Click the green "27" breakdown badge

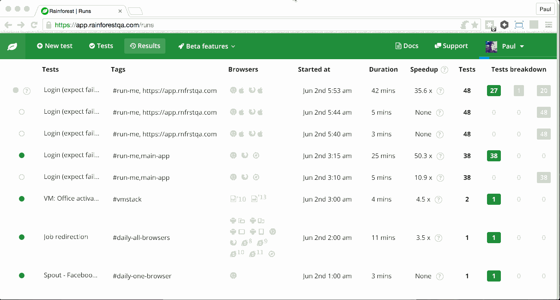coord(494,91)
